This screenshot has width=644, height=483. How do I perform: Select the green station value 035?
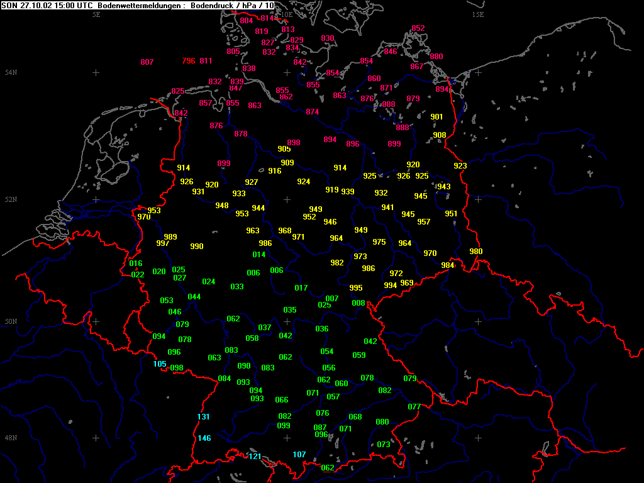click(x=289, y=309)
